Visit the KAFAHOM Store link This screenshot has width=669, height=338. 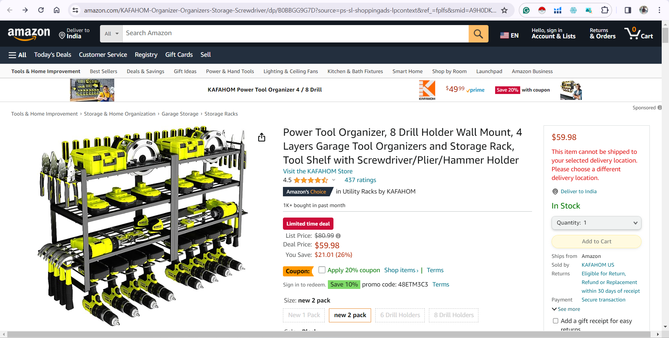(x=318, y=171)
